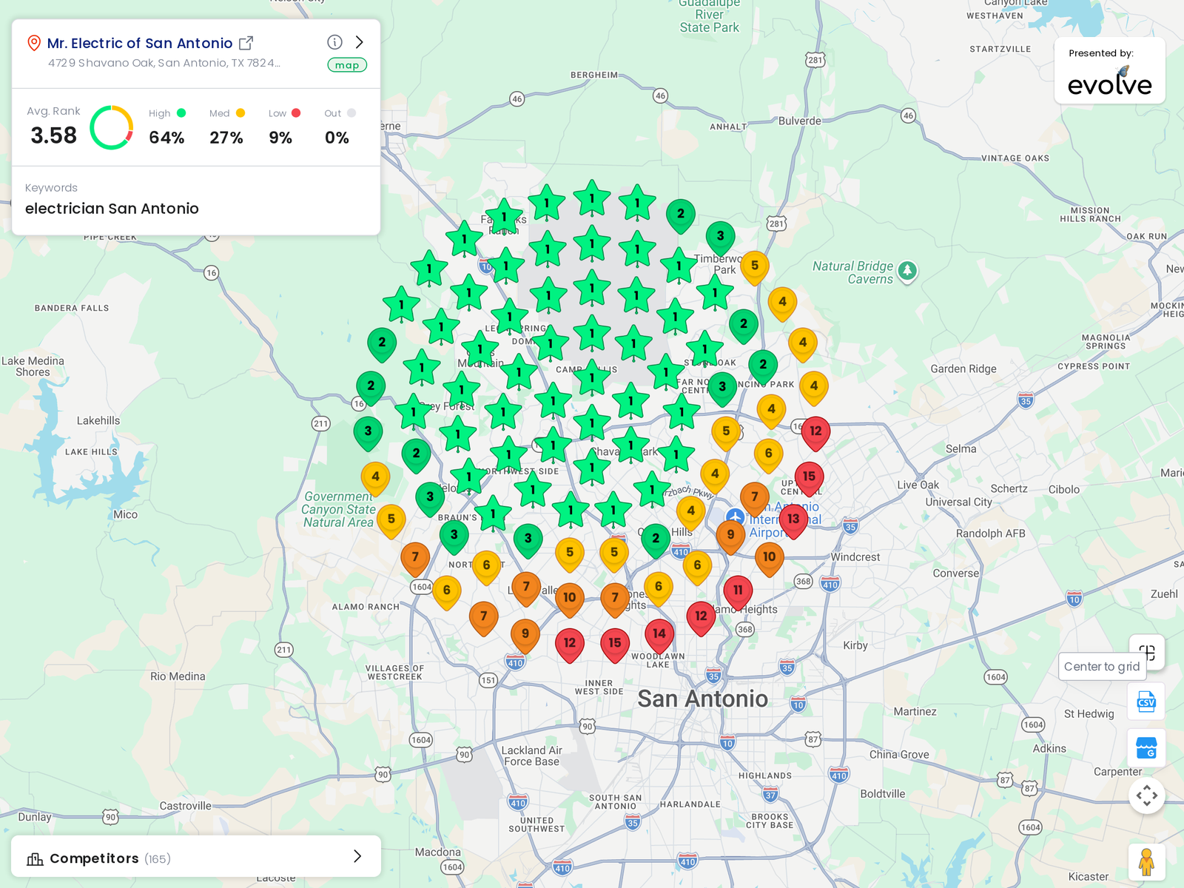Click the Bulverde map label
1184x888 pixels.
799,121
